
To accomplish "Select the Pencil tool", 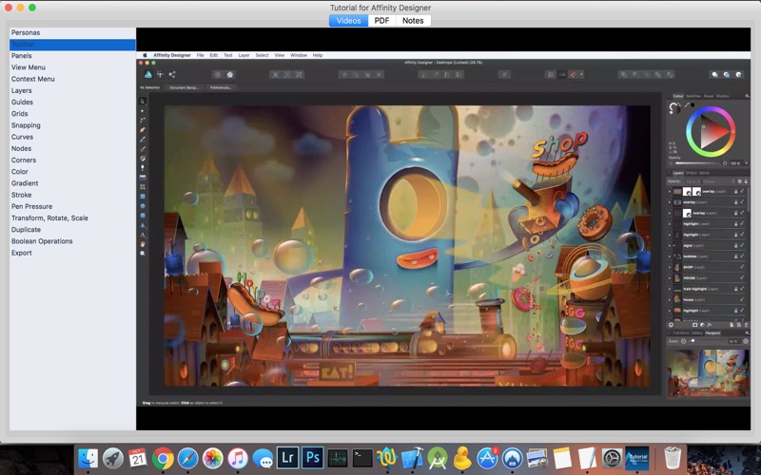I will [142, 139].
